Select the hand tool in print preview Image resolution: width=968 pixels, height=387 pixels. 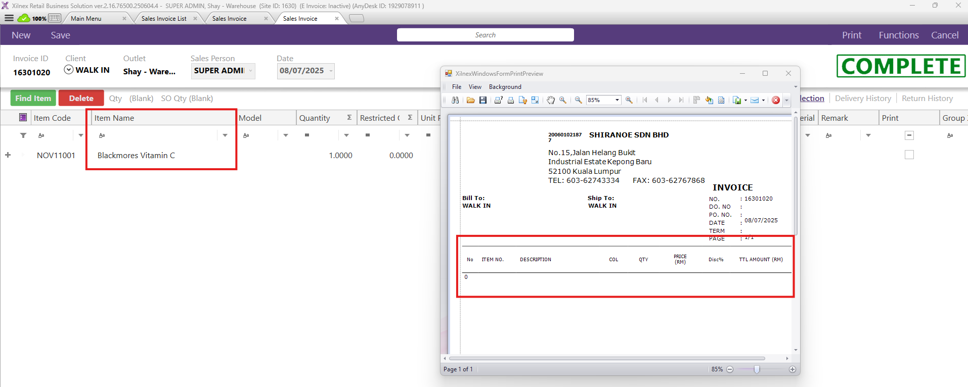coord(551,100)
